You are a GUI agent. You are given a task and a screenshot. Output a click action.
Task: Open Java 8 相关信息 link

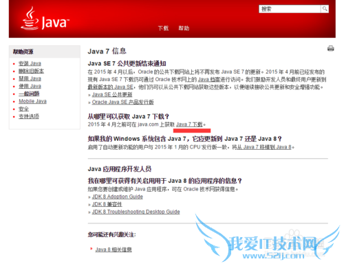click(x=114, y=250)
